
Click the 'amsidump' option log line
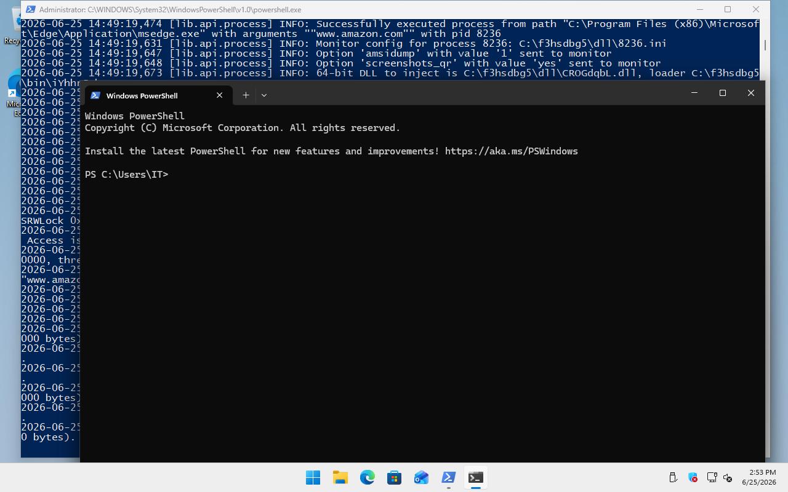pyautogui.click(x=316, y=54)
